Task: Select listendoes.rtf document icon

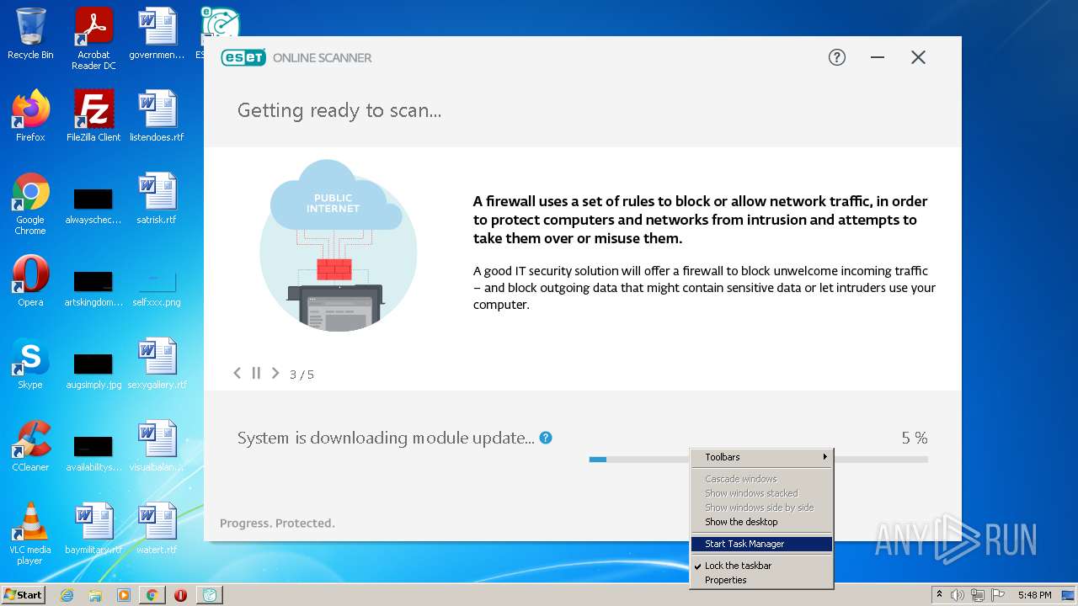Action: coord(157,115)
